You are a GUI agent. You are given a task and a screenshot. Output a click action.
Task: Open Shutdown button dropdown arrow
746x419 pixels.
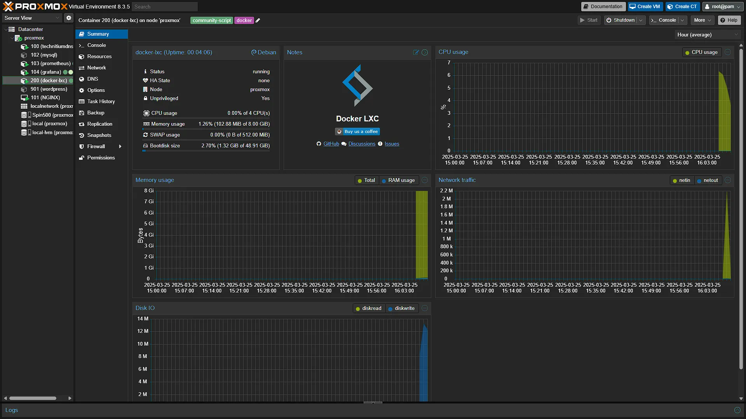[641, 20]
